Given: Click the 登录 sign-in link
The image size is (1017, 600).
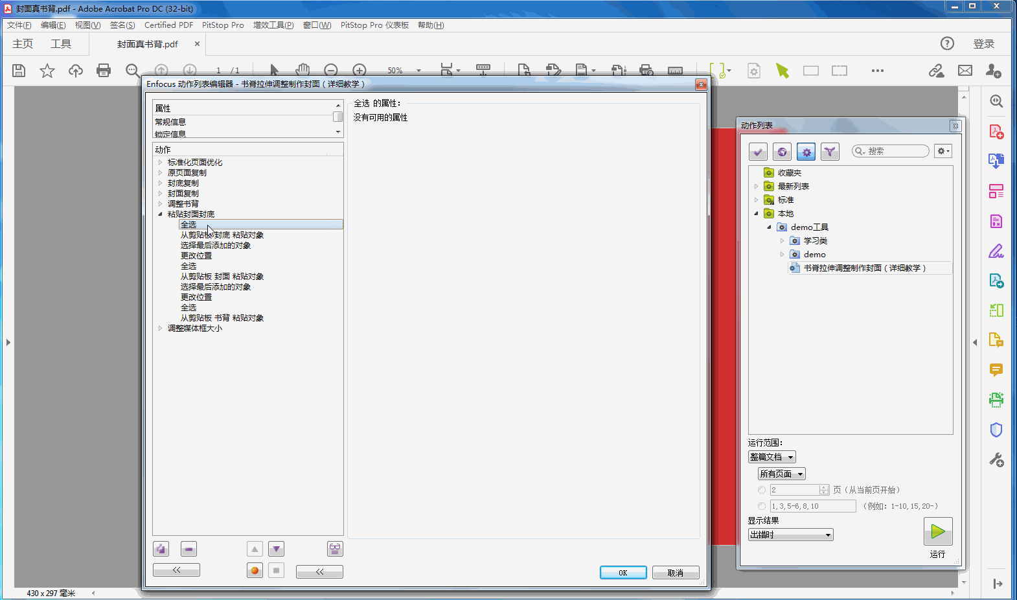Looking at the screenshot, I should pyautogui.click(x=983, y=43).
